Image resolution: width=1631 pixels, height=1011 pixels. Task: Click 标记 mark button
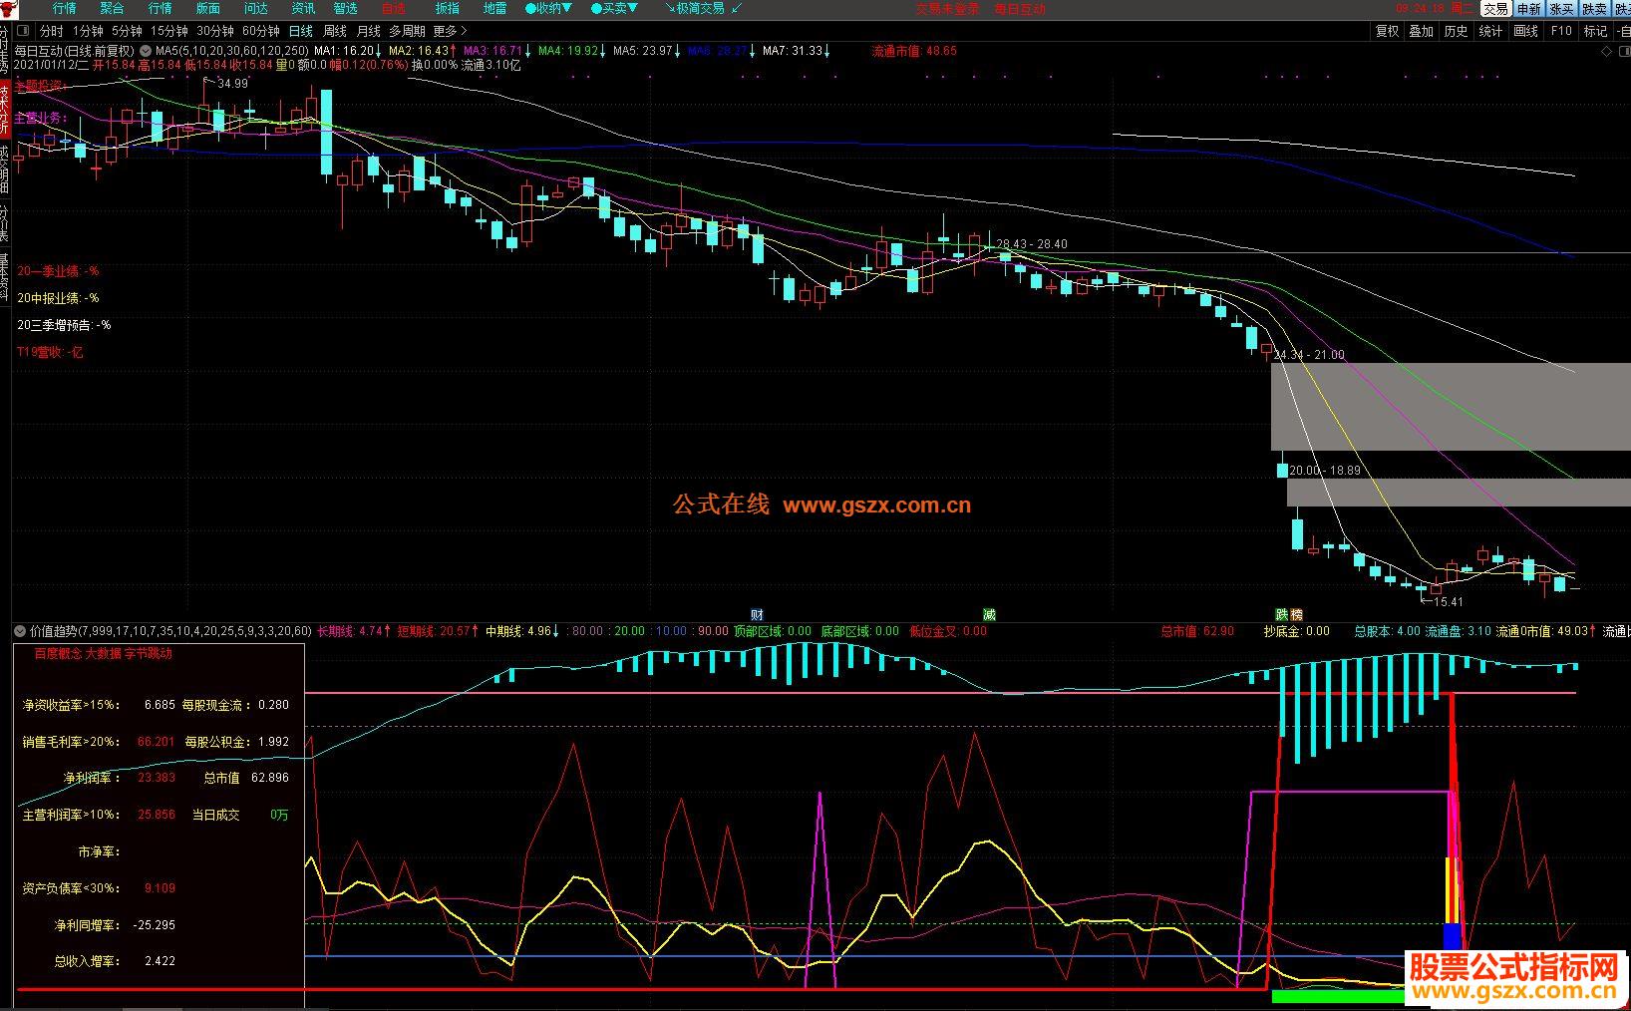(x=1595, y=31)
